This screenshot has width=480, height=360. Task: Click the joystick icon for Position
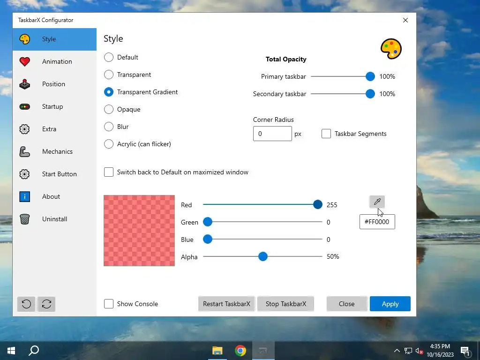click(x=24, y=84)
